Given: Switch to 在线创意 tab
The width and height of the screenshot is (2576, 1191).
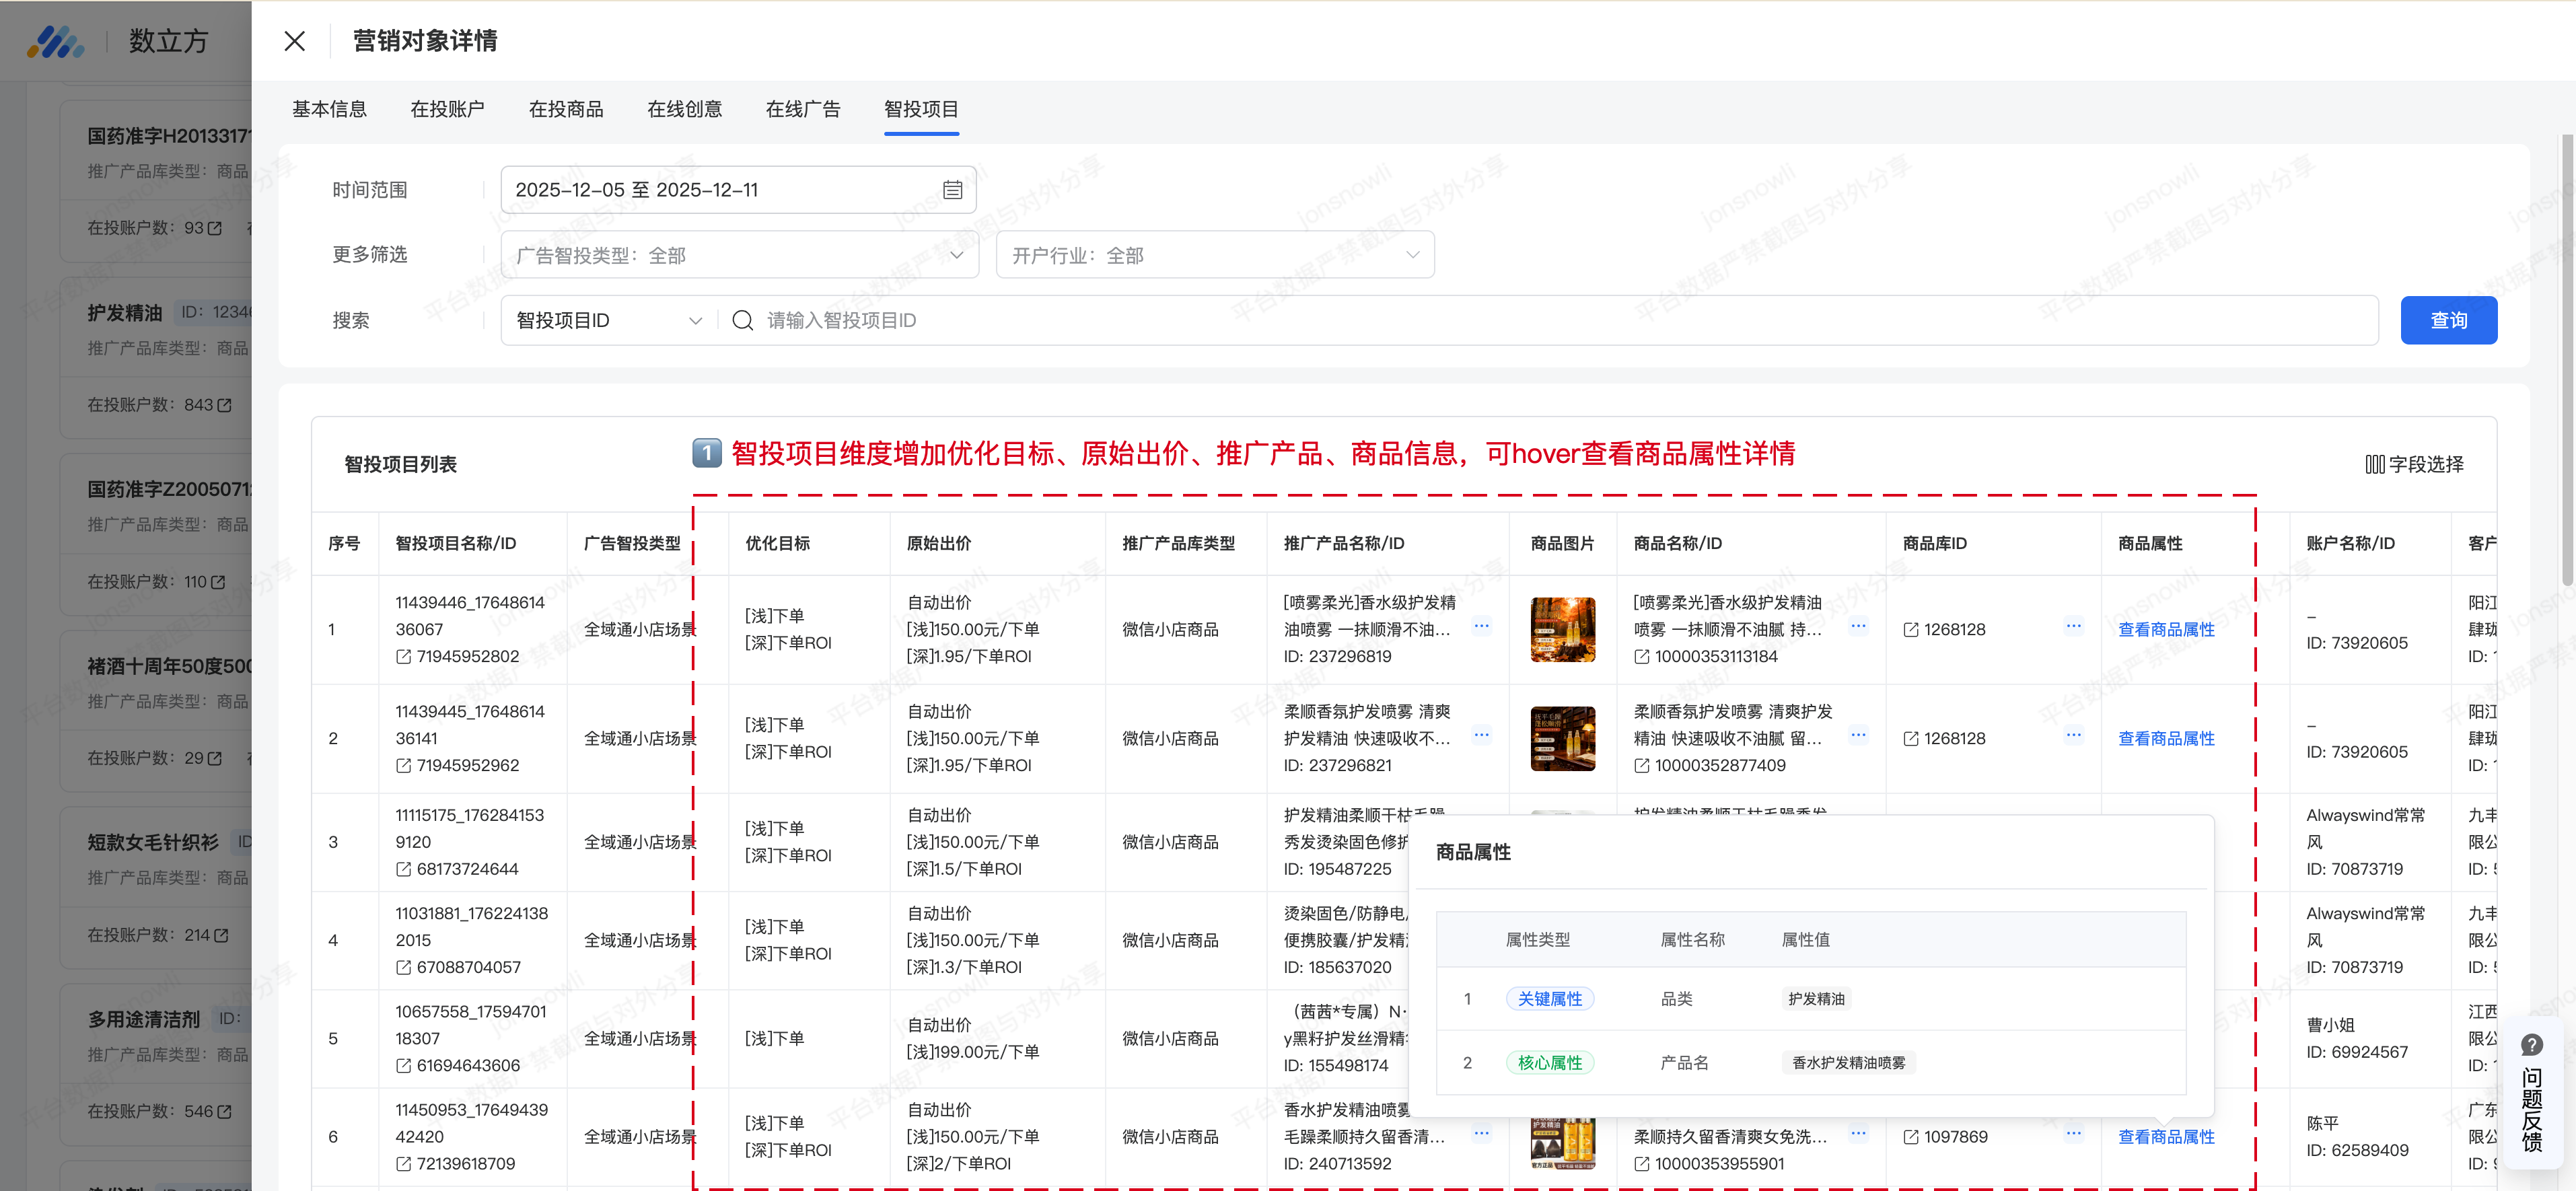Looking at the screenshot, I should pos(684,109).
